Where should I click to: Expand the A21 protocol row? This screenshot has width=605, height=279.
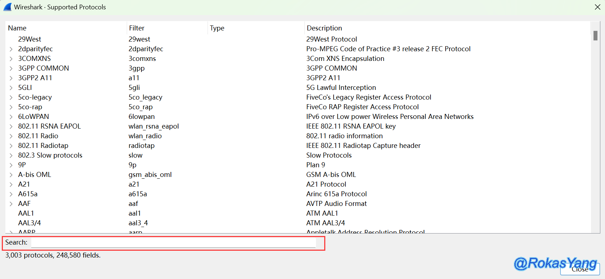(x=11, y=184)
